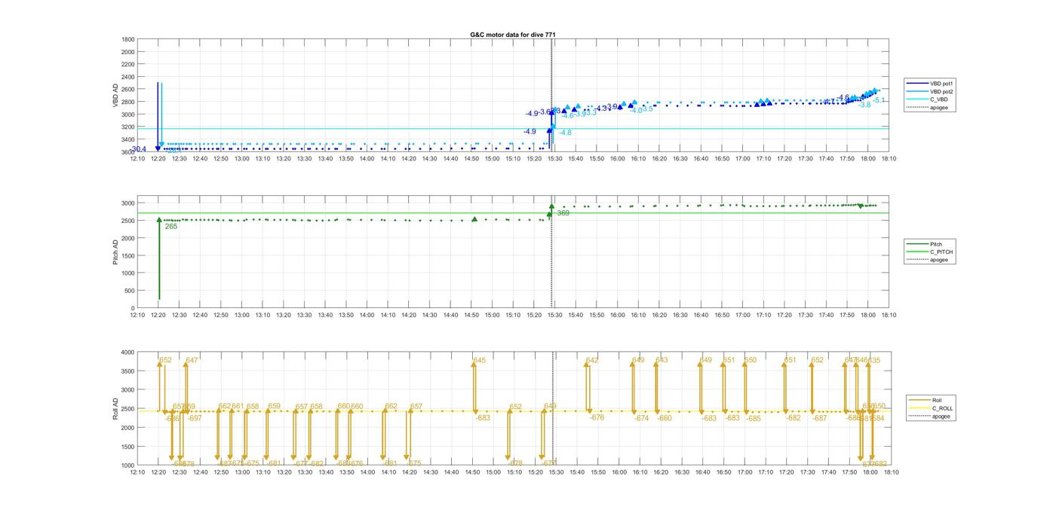The height and width of the screenshot is (522, 1056).
Task: Click the green triangle marker near 14:50 in the Pitch plot
Action: point(474,219)
